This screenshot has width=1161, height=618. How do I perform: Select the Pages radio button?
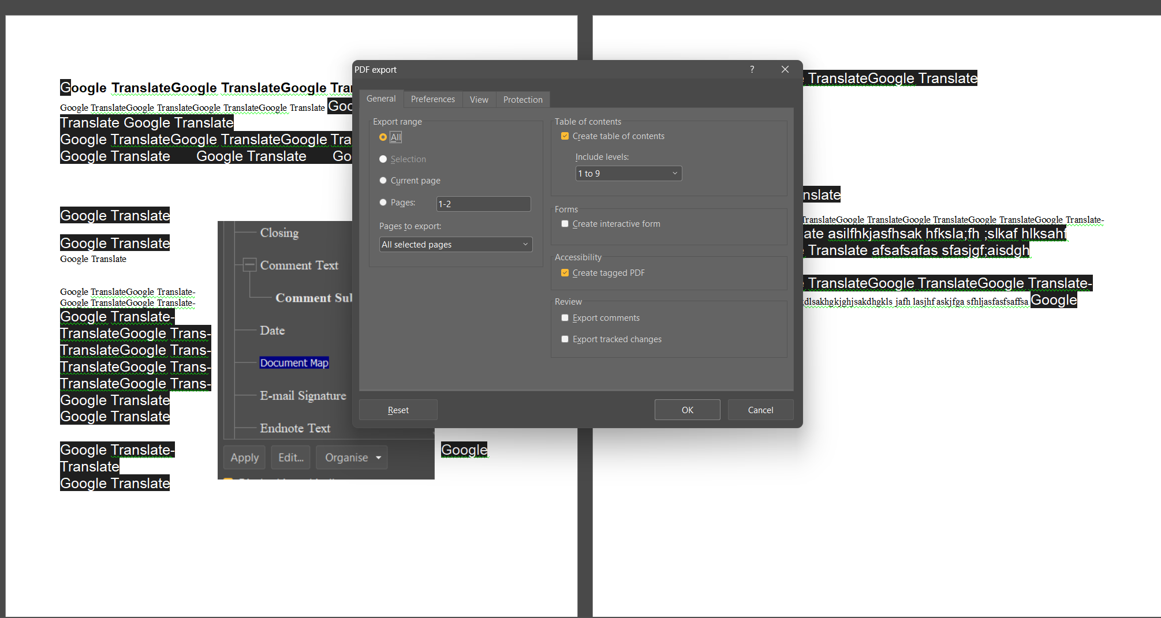click(x=397, y=203)
